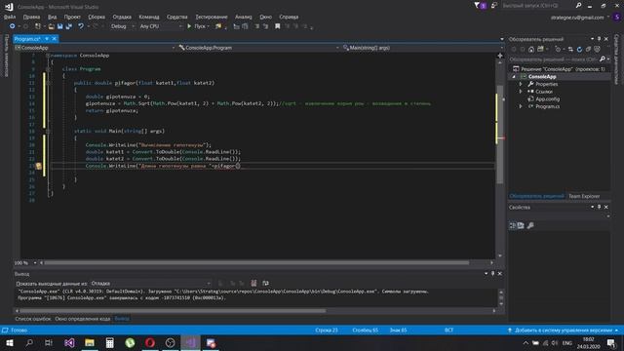Screen dimensions: 624x351
Task: Click the feedback smiley icon at top
Action: [x=494, y=5]
